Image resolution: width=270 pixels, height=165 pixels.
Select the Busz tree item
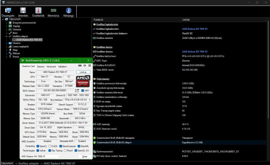click(x=15, y=33)
